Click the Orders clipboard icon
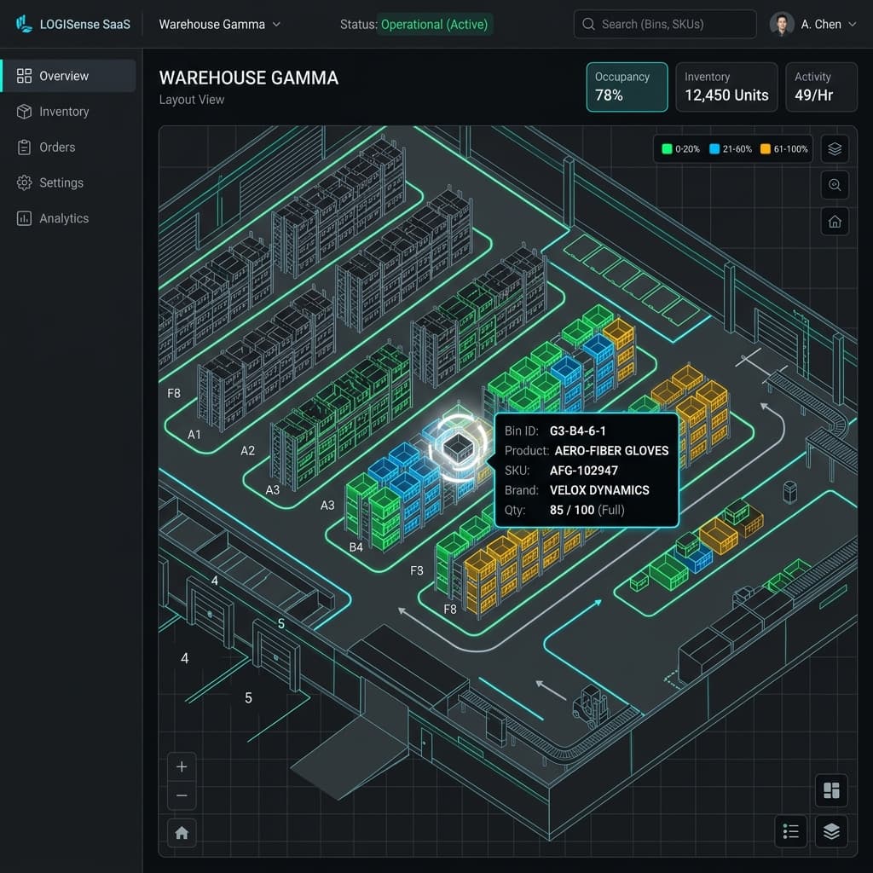 [x=24, y=147]
